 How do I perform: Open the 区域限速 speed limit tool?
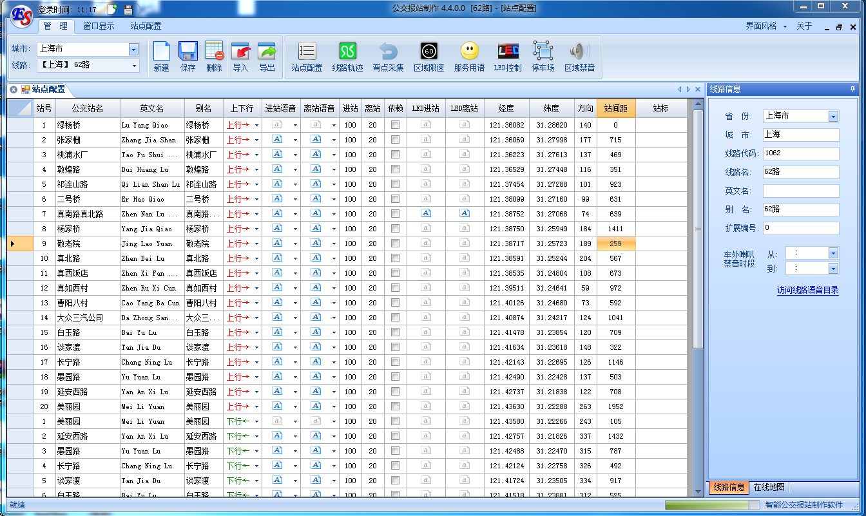click(x=429, y=57)
